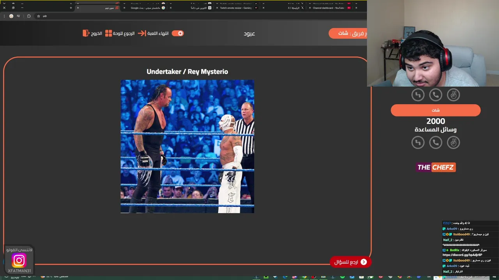Use the swap arrows lifeline above the شات button
This screenshot has height=280, width=499.
point(418,94)
